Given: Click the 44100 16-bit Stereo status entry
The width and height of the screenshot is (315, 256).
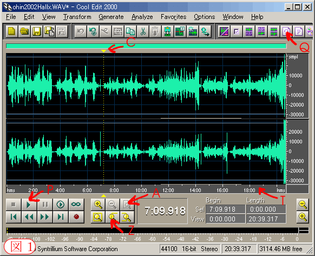Looking at the screenshot, I should tap(189, 249).
